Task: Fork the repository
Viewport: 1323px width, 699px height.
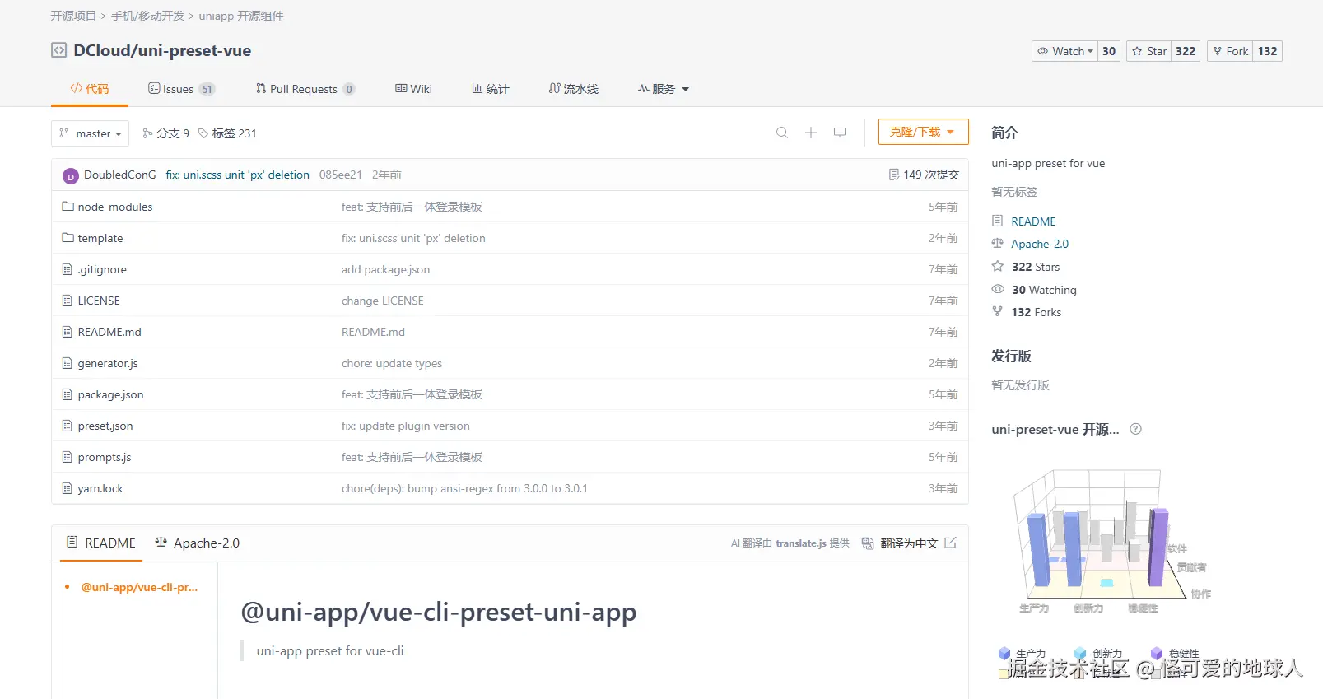Action: pos(1230,51)
